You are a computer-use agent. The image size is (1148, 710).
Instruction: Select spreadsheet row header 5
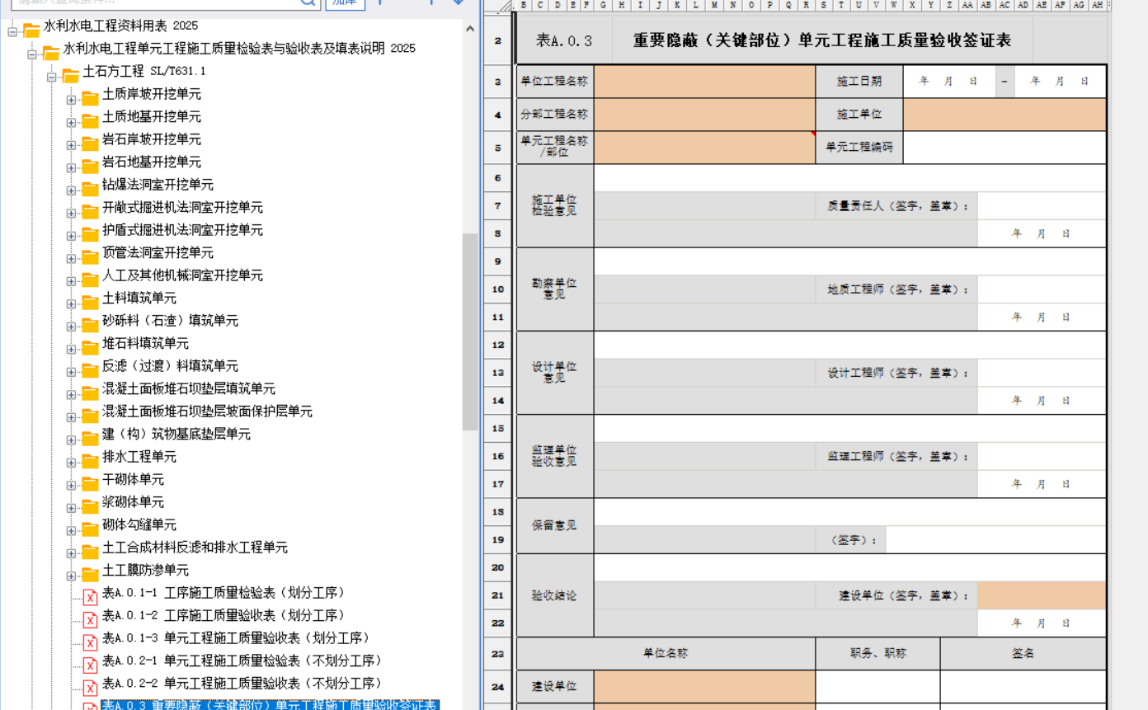[497, 148]
